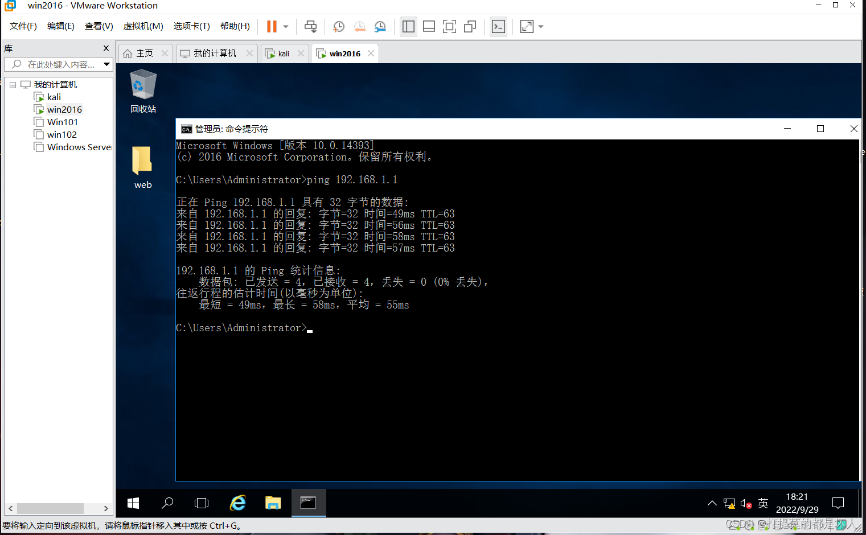
Task: Pause the virtual machine with the pause icon
Action: [272, 26]
